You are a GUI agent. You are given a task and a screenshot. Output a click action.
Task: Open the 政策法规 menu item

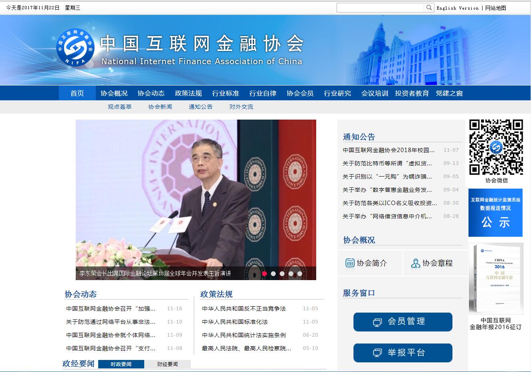188,93
